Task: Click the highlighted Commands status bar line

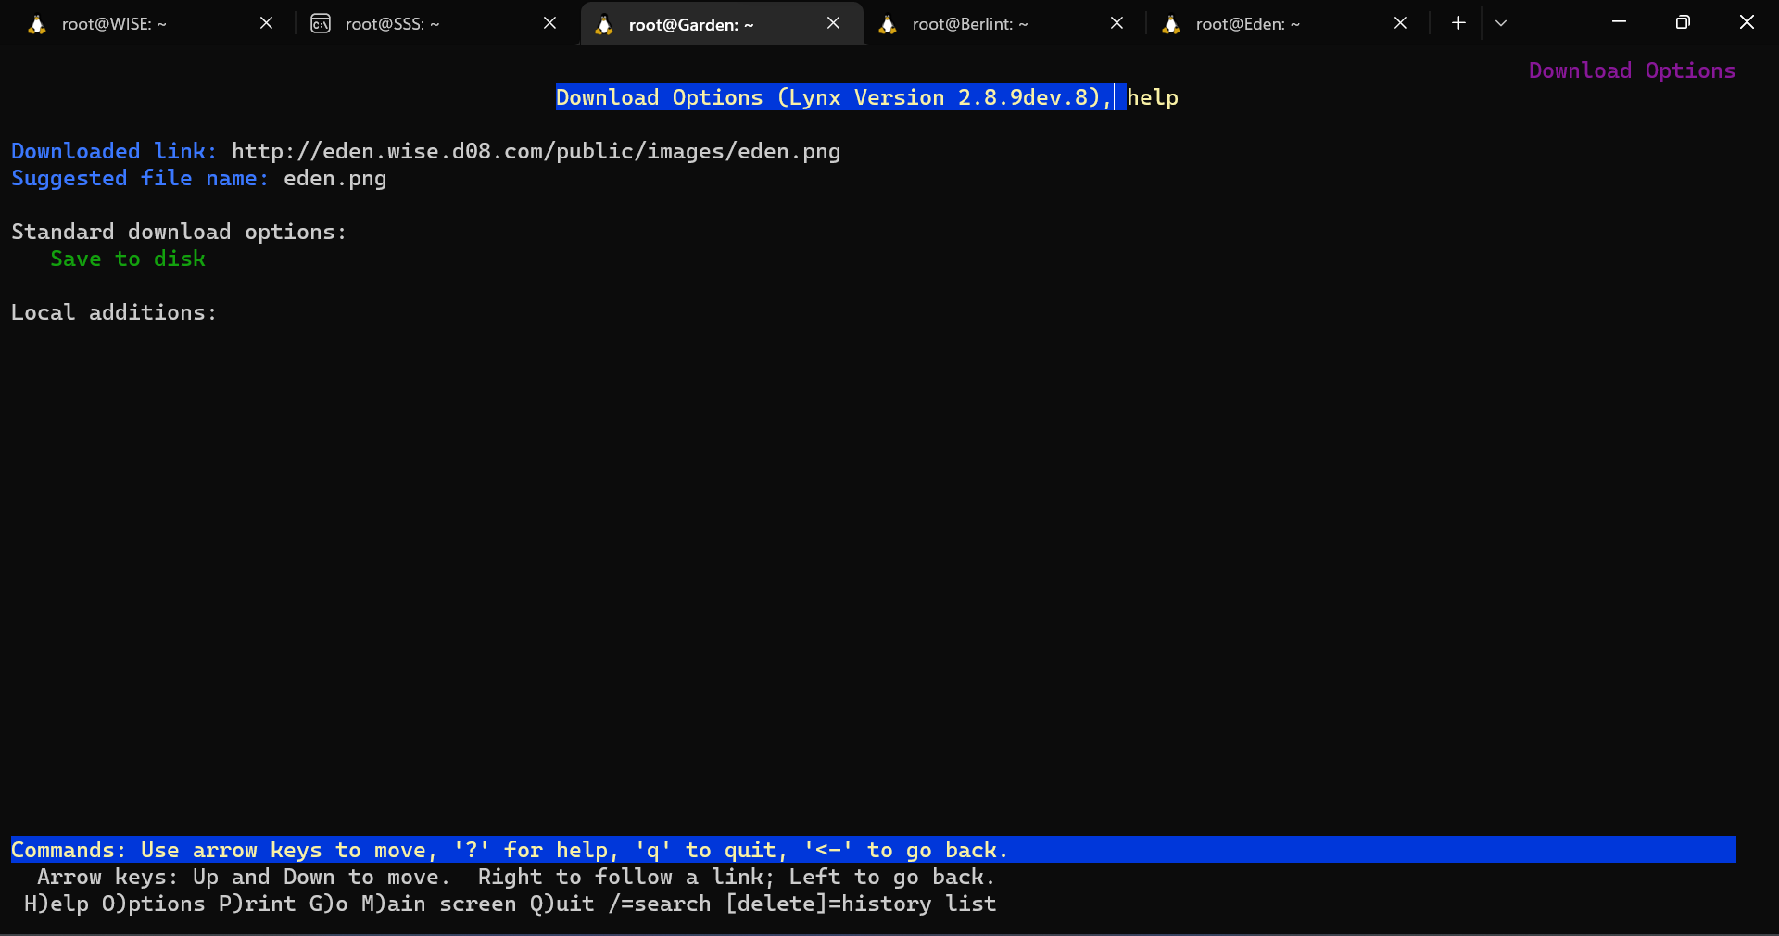Action: 510,850
